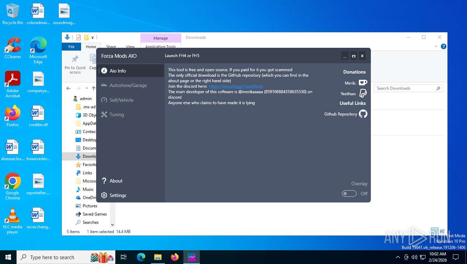The image size is (467, 264).
Task: Select the reportafter desktop image file
Action: coord(38,184)
